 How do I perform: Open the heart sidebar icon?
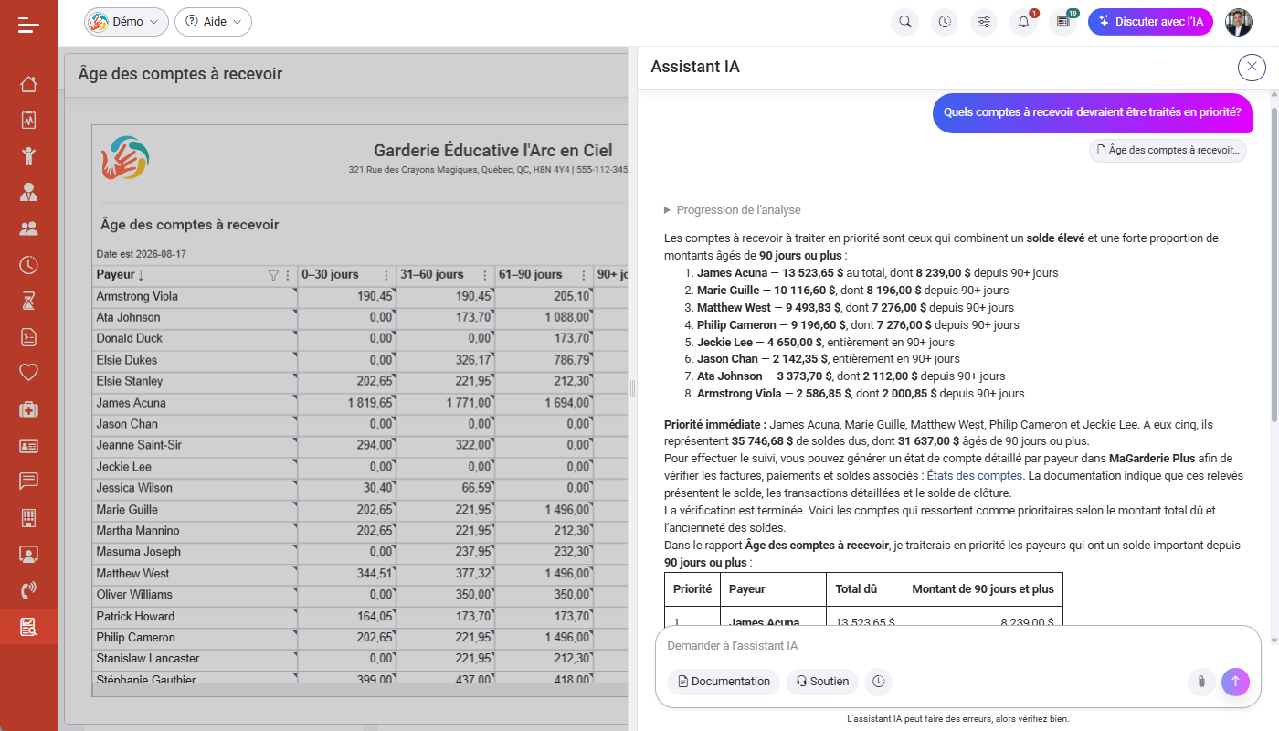pos(28,373)
